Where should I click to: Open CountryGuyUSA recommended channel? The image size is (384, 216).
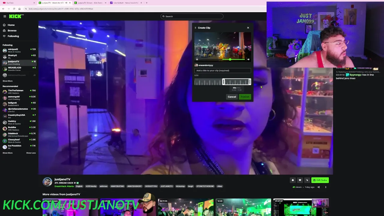(x=19, y=116)
